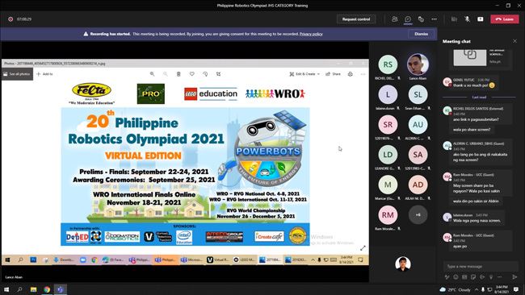Open more compose options ellipsis in chat

pos(499,276)
